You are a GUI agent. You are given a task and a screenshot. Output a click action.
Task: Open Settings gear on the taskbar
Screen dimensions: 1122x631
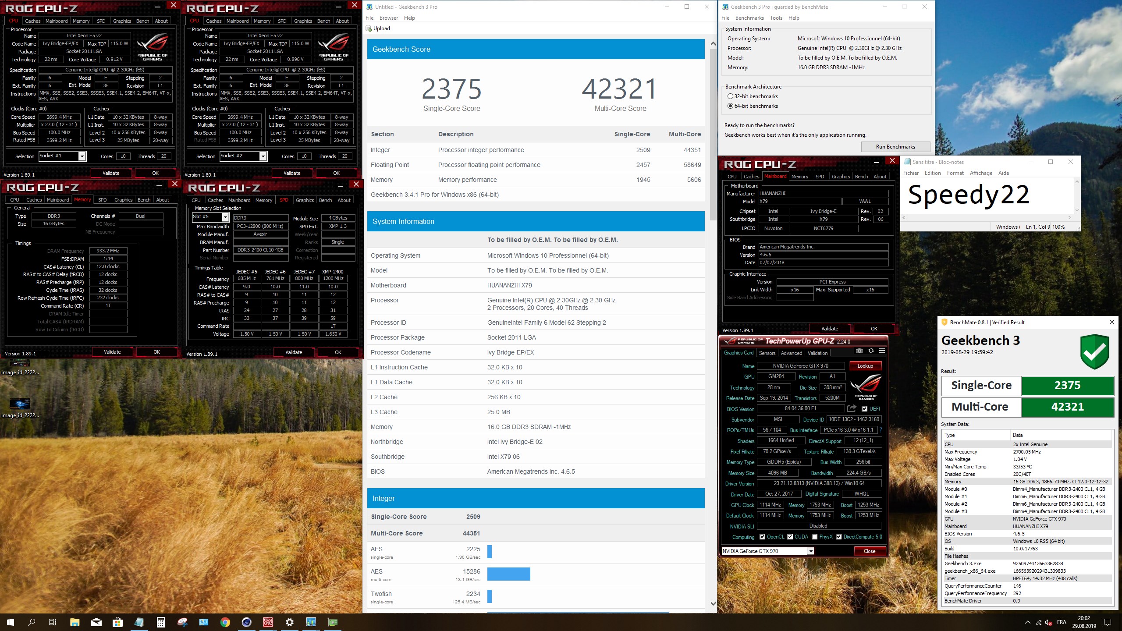290,622
